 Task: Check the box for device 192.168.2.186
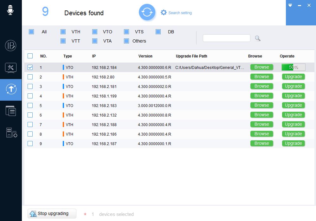[30, 134]
